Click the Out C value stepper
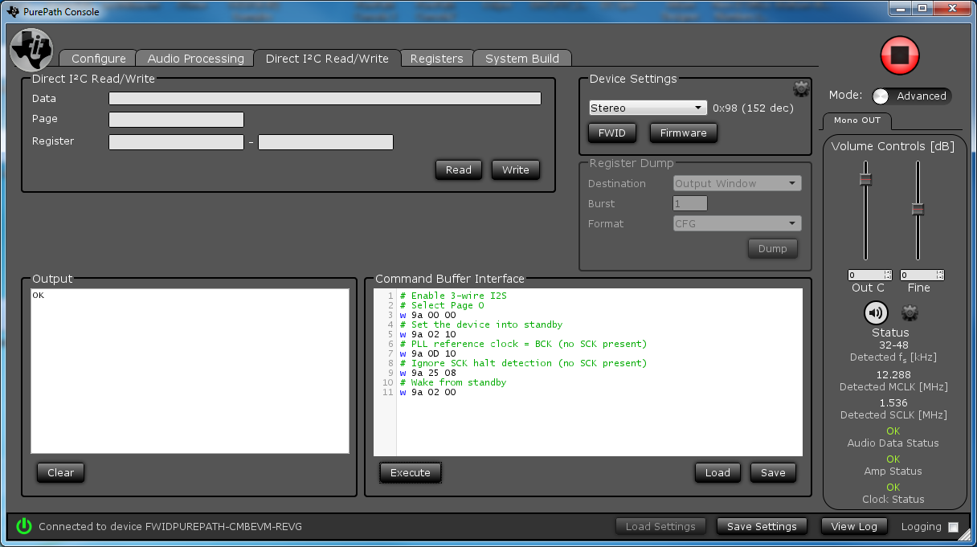Image resolution: width=977 pixels, height=547 pixels. coord(888,275)
